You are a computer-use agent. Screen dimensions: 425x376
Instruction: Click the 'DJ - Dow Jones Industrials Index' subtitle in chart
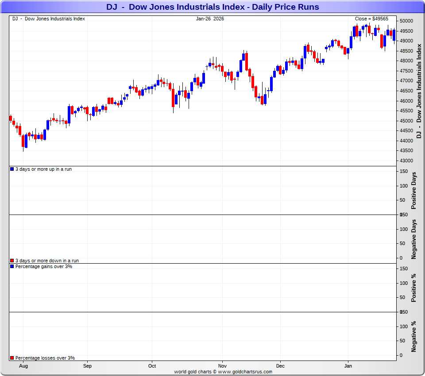[x=49, y=19]
